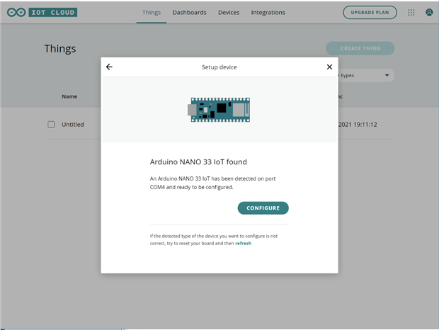Click the 'Arduino NANO 33 IoT found' heading
Screen dimensions: 439x330
click(198, 161)
